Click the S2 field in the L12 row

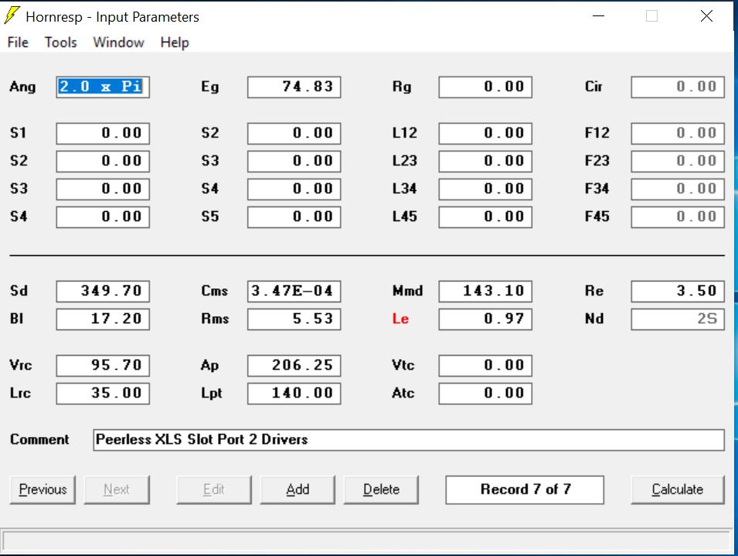tap(294, 133)
